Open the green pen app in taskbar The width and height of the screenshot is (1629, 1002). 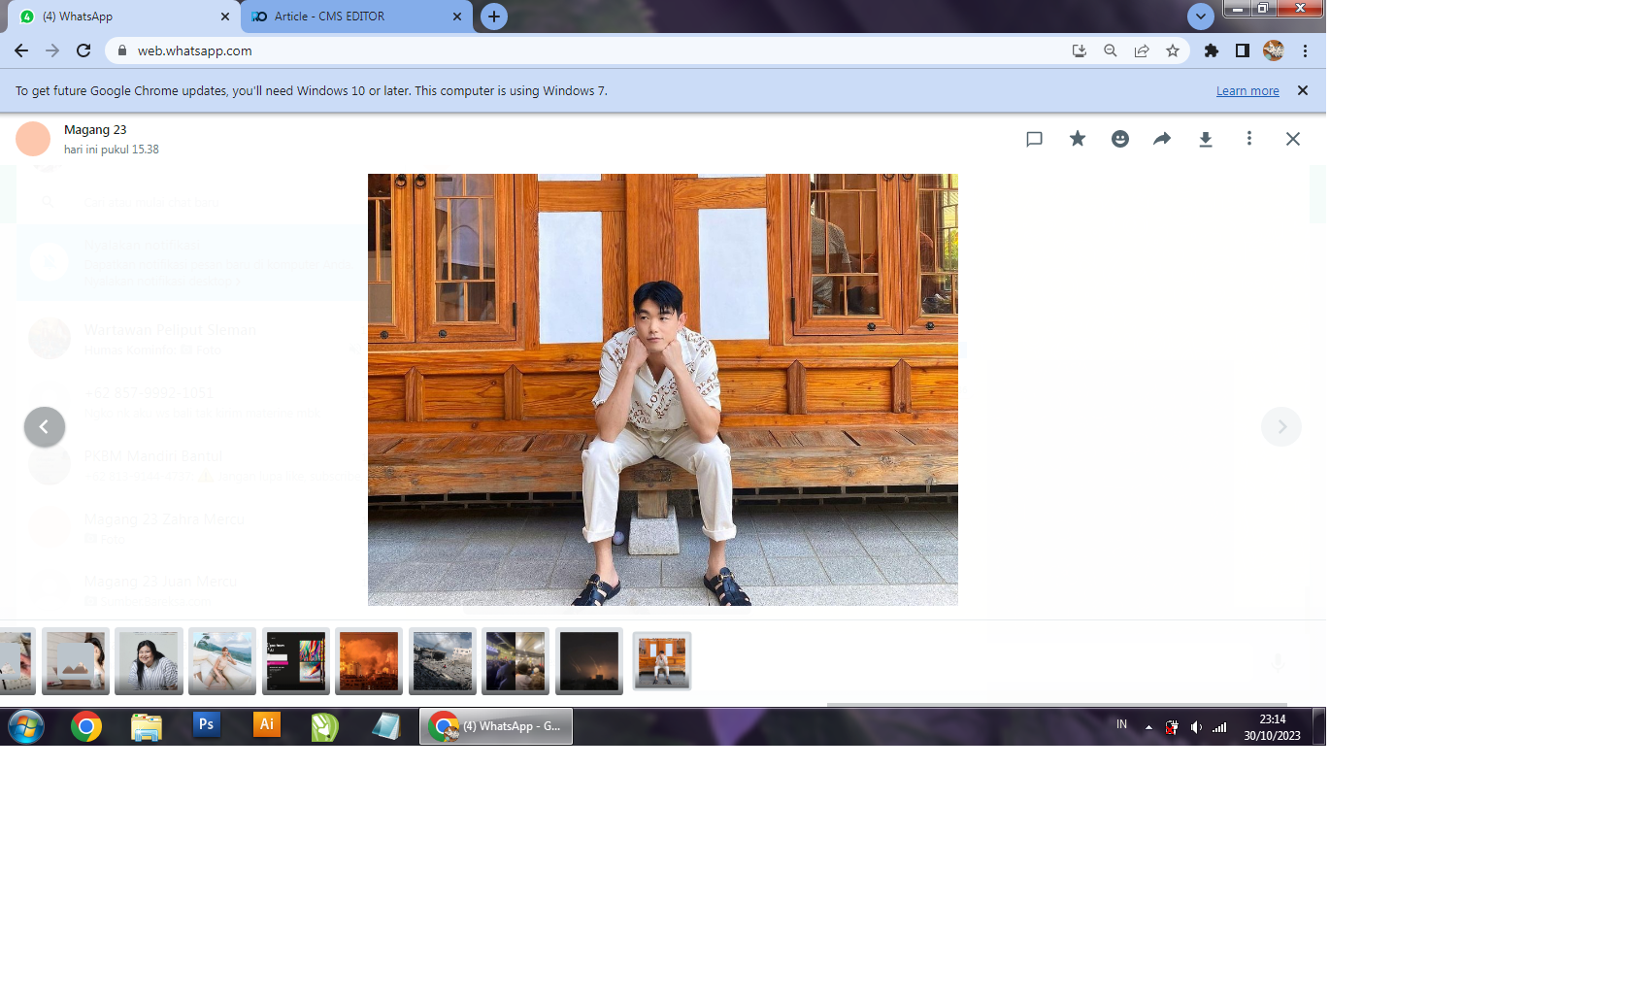click(325, 726)
